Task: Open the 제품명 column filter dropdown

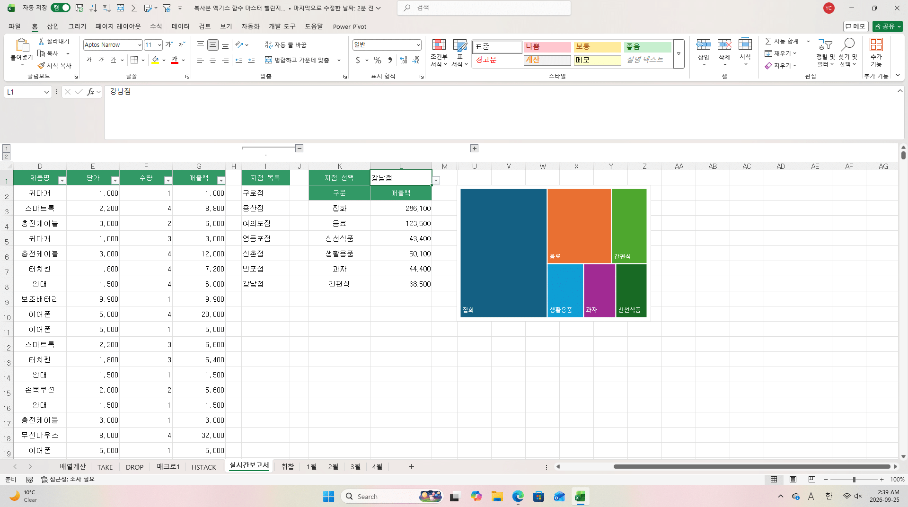Action: coord(62,180)
